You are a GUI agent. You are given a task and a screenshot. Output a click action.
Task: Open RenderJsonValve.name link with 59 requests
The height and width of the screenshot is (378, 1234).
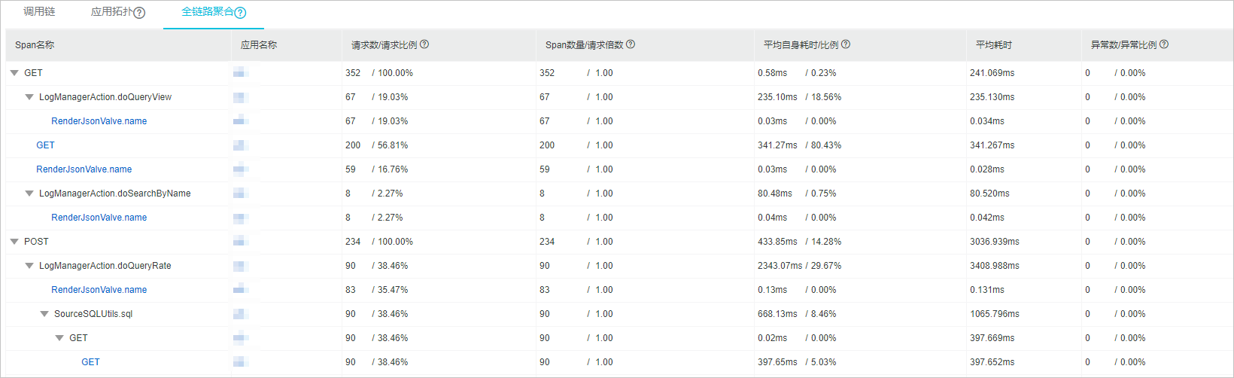(84, 169)
